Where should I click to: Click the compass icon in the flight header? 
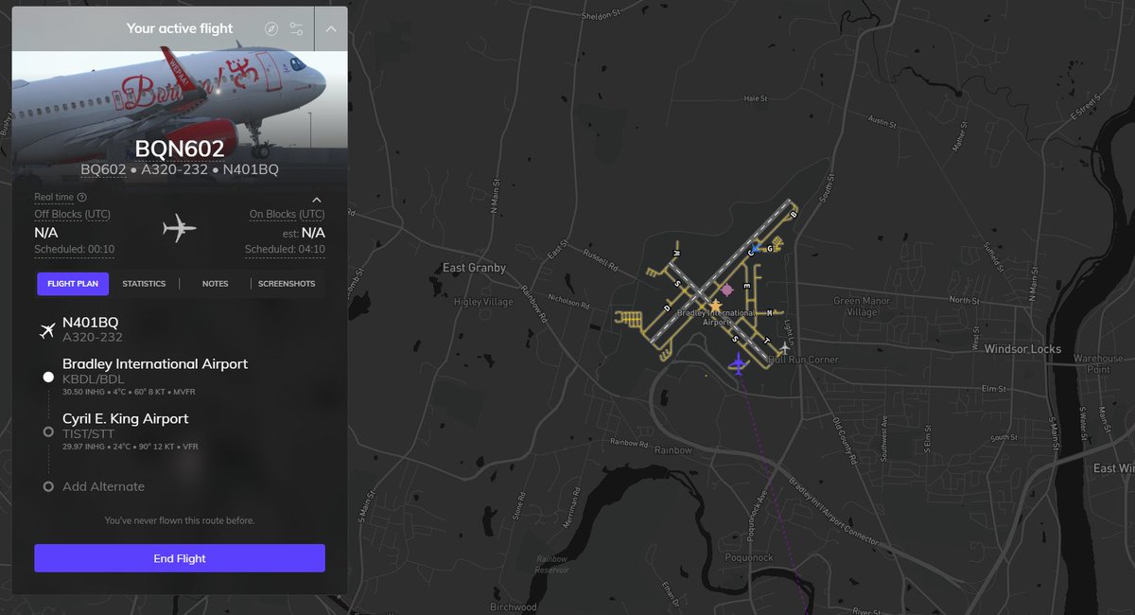click(x=271, y=28)
